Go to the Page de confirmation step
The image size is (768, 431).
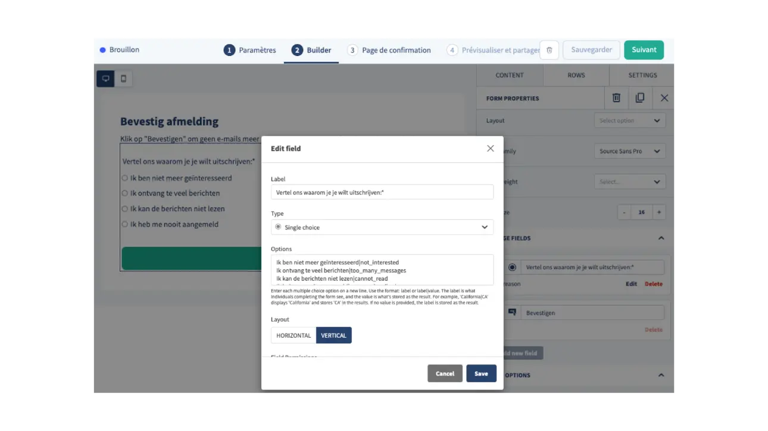pos(389,50)
